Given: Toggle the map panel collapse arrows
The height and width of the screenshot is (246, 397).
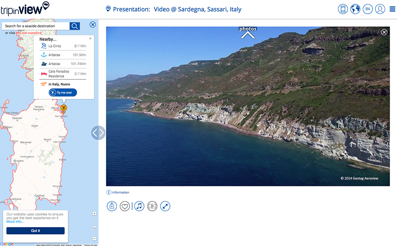Looking at the screenshot, I should coord(98,132).
